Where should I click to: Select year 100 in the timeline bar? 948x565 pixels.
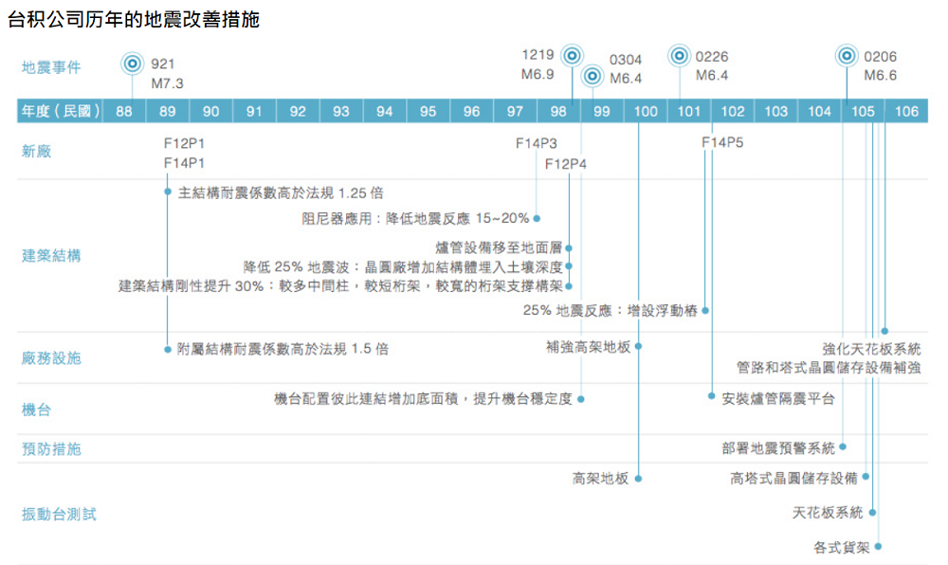[x=645, y=111]
